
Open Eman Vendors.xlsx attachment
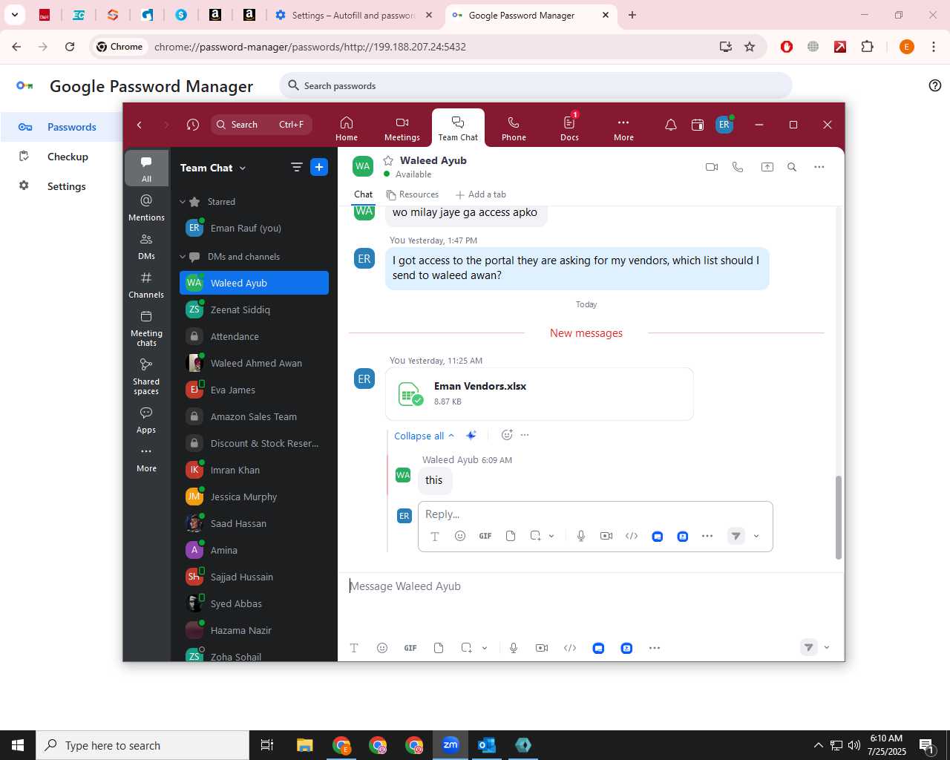tap(540, 394)
